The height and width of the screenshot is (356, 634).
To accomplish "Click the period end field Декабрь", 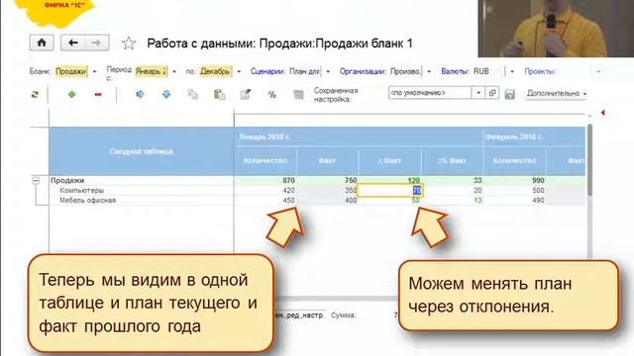I will pos(216,71).
